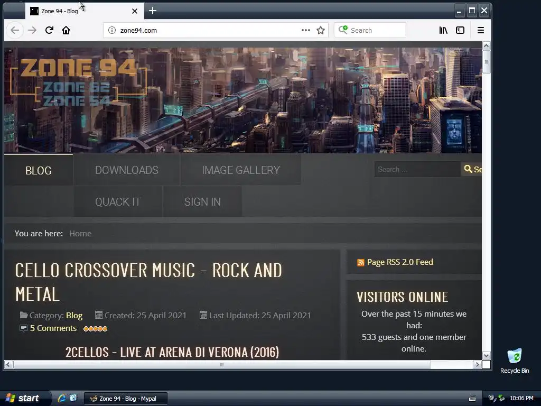Click the vertical scrollbar thumb
The width and height of the screenshot is (541, 406).
point(486,62)
